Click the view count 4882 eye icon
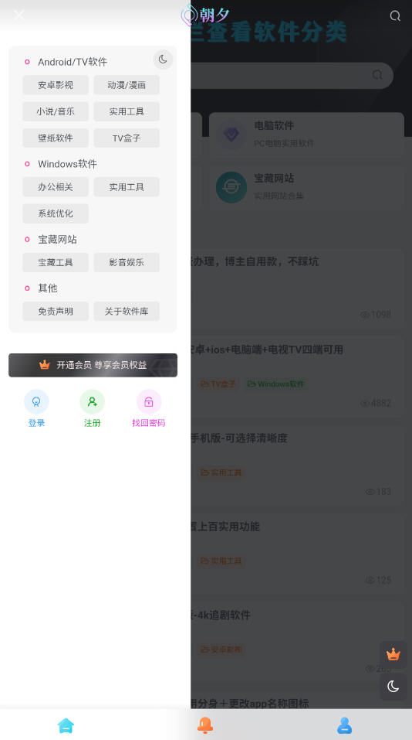Screen dimensions: 412x740 click(x=364, y=403)
